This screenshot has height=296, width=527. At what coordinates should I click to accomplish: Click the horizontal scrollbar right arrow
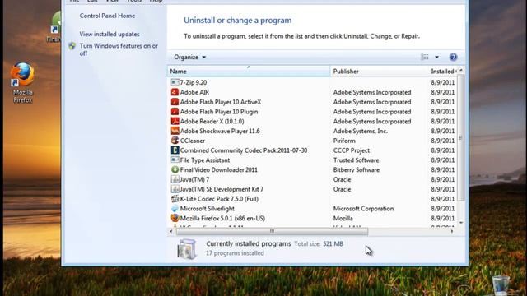pos(452,231)
